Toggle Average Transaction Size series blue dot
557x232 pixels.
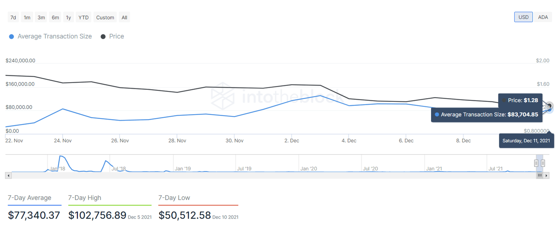tap(11, 37)
